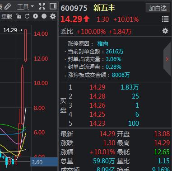The image size is (172, 171).
Task: Select bid 4 price 14.25
Action: click(97, 114)
